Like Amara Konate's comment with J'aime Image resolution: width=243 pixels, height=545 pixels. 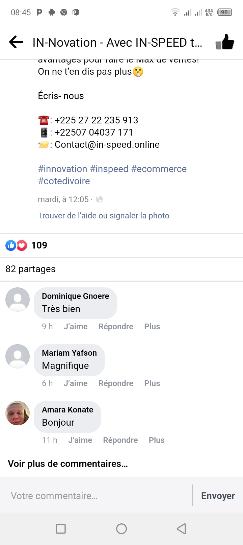click(80, 440)
